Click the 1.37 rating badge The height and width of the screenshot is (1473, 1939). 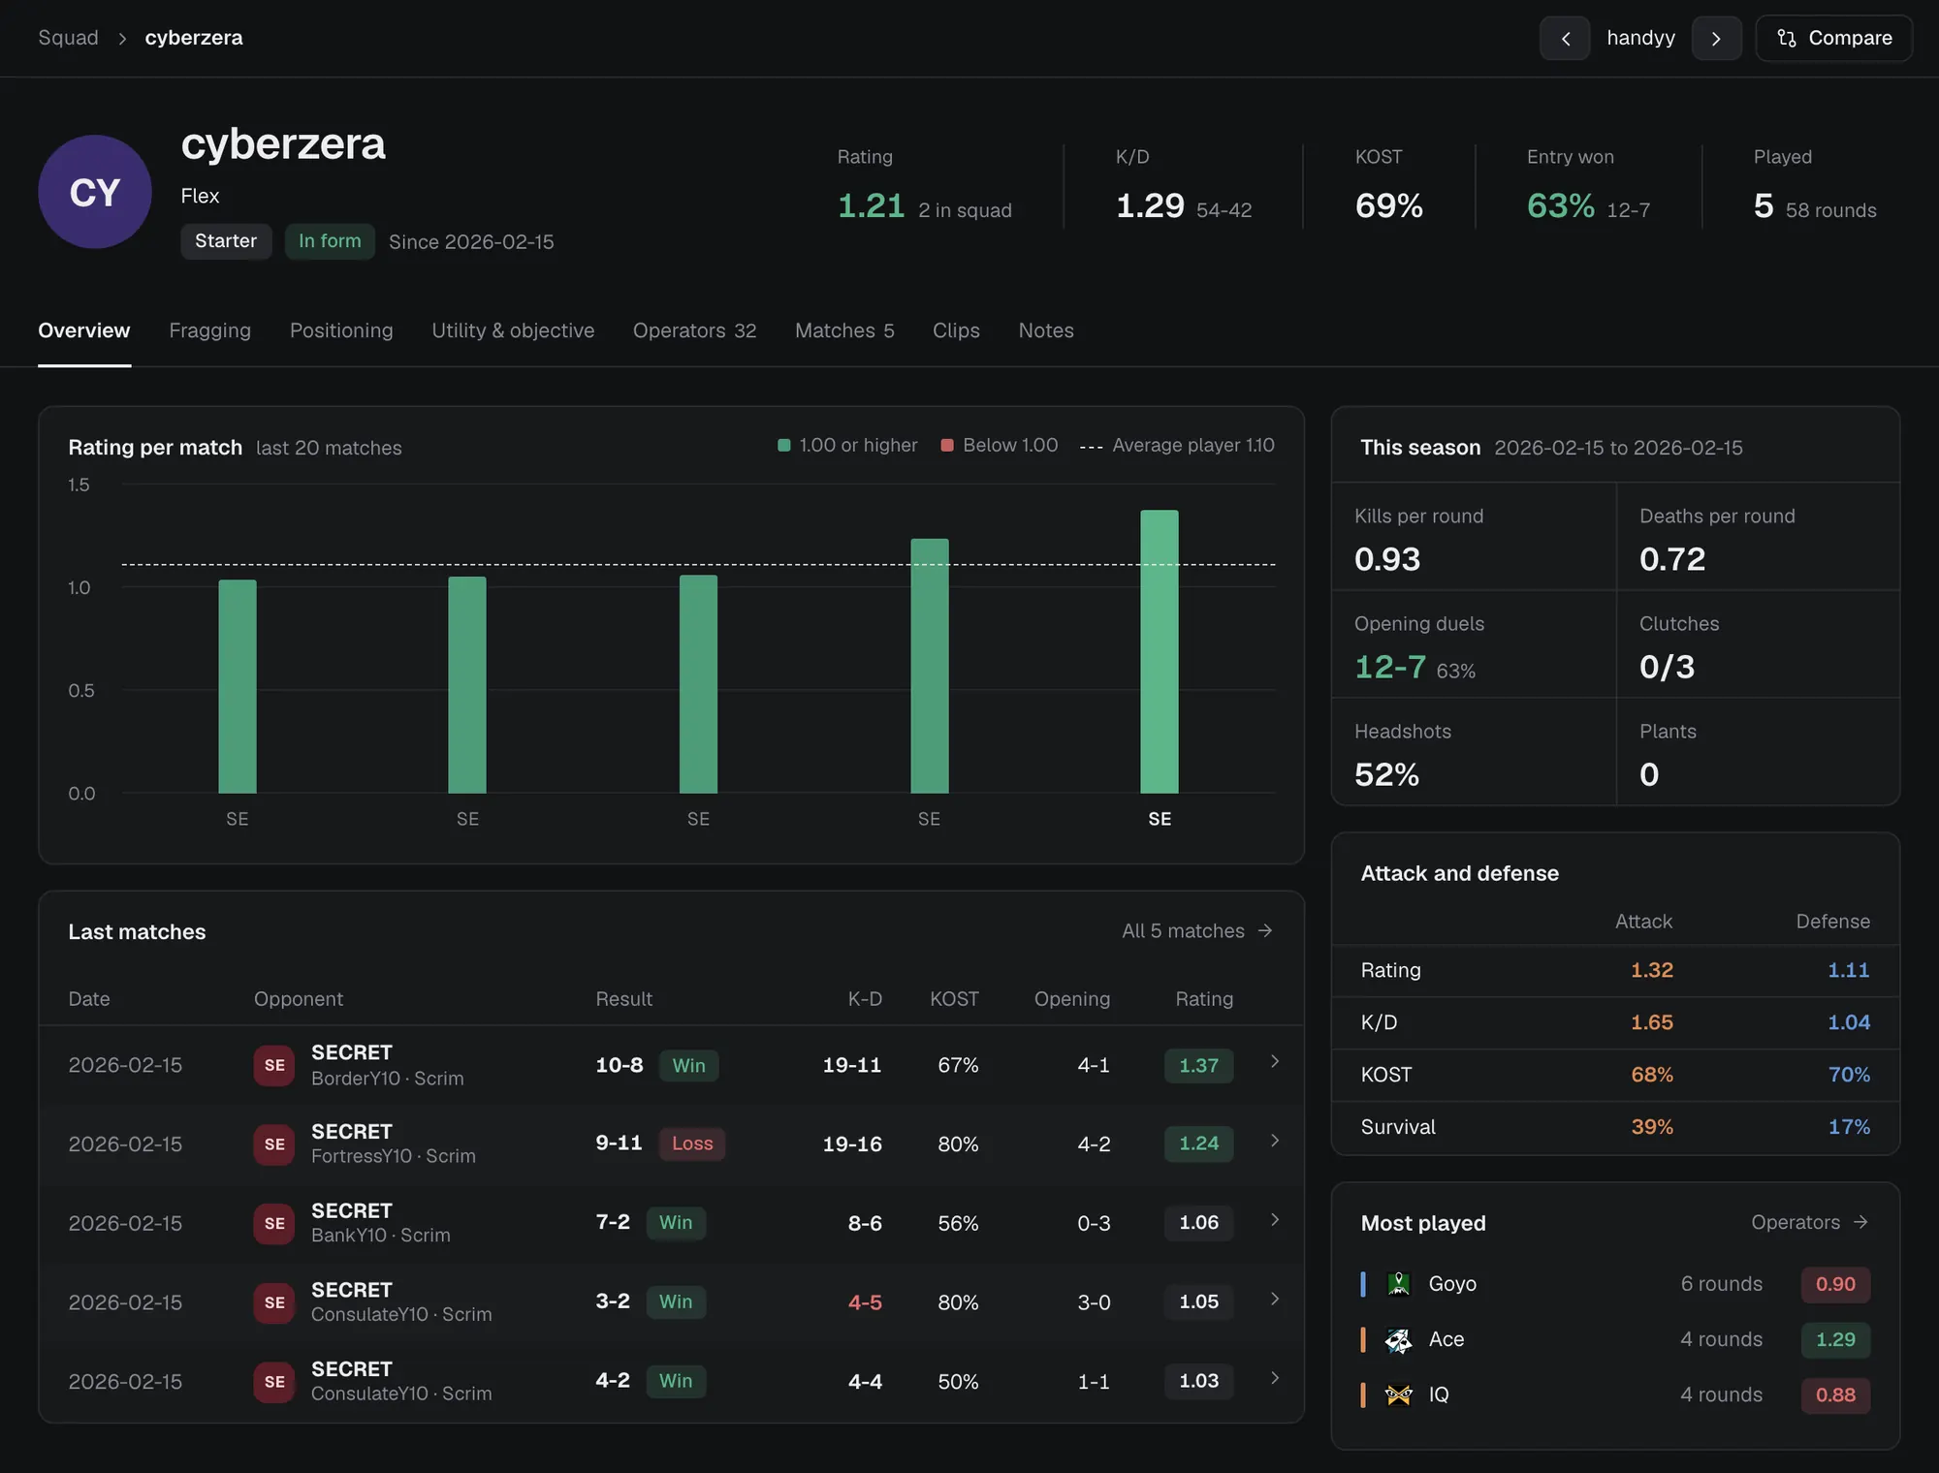coord(1199,1065)
